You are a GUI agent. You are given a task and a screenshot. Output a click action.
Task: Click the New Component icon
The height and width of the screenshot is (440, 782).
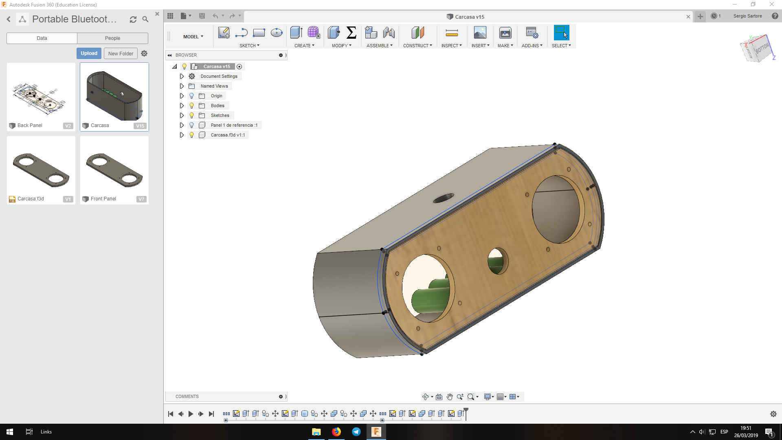[371, 33]
